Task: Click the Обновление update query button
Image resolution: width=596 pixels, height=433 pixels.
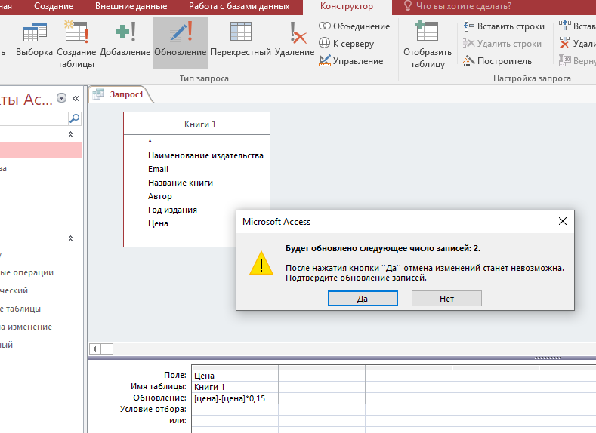Action: pos(181,43)
